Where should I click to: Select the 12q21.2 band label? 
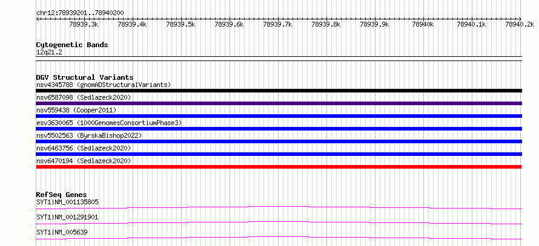[49, 53]
